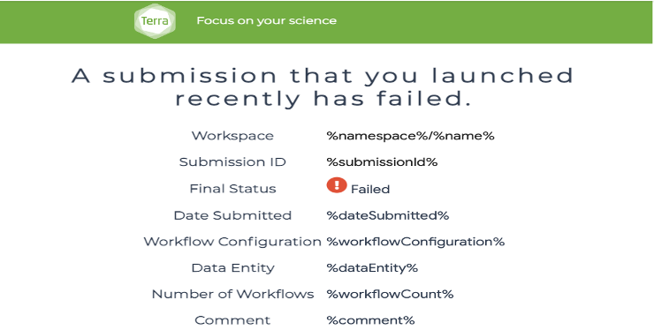Click the %submissionId% value
Screen dimensions: 654x330
click(x=382, y=162)
